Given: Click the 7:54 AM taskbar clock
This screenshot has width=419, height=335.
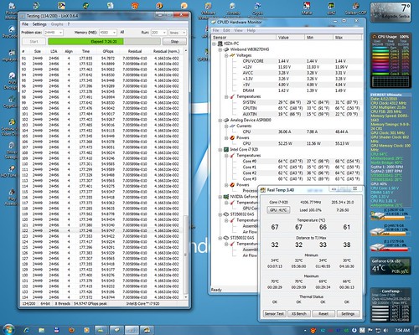Looking at the screenshot, I should tap(402, 331).
